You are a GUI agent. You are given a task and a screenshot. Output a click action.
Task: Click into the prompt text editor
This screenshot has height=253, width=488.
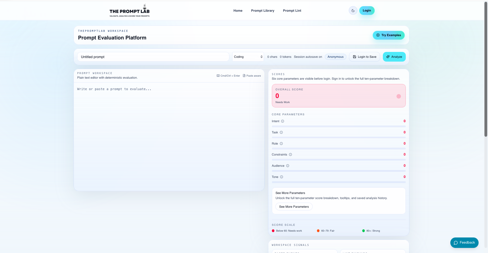169,136
